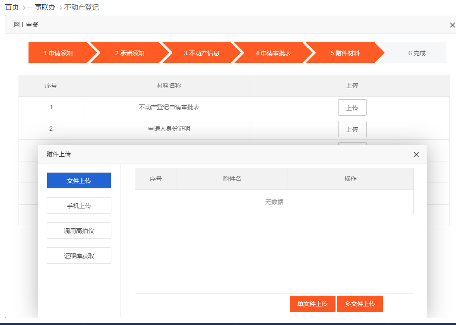Click the 多文件上传 button

click(x=360, y=304)
